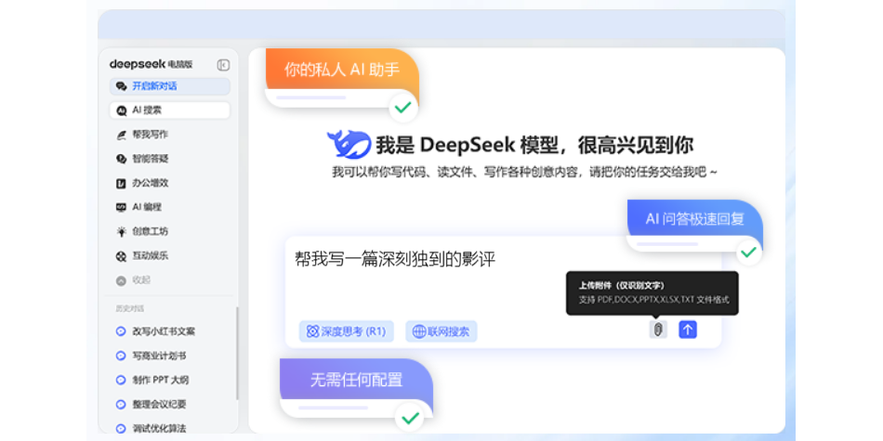Click the monitor icon beside AI 编程
Viewport: 883px width, 441px height.
click(x=121, y=208)
